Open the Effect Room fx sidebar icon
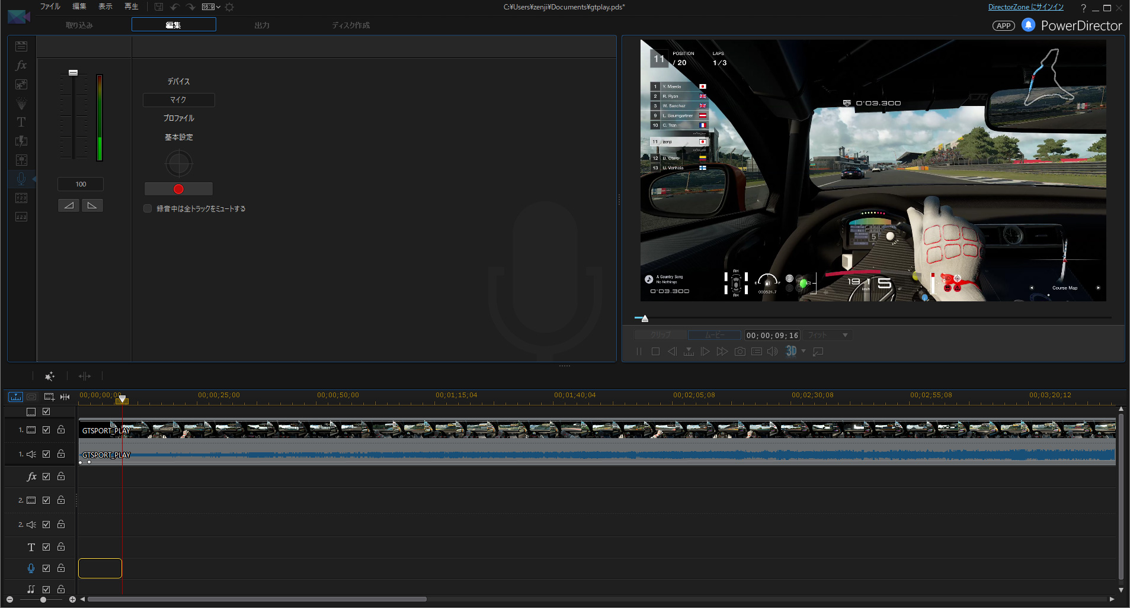 pos(21,65)
